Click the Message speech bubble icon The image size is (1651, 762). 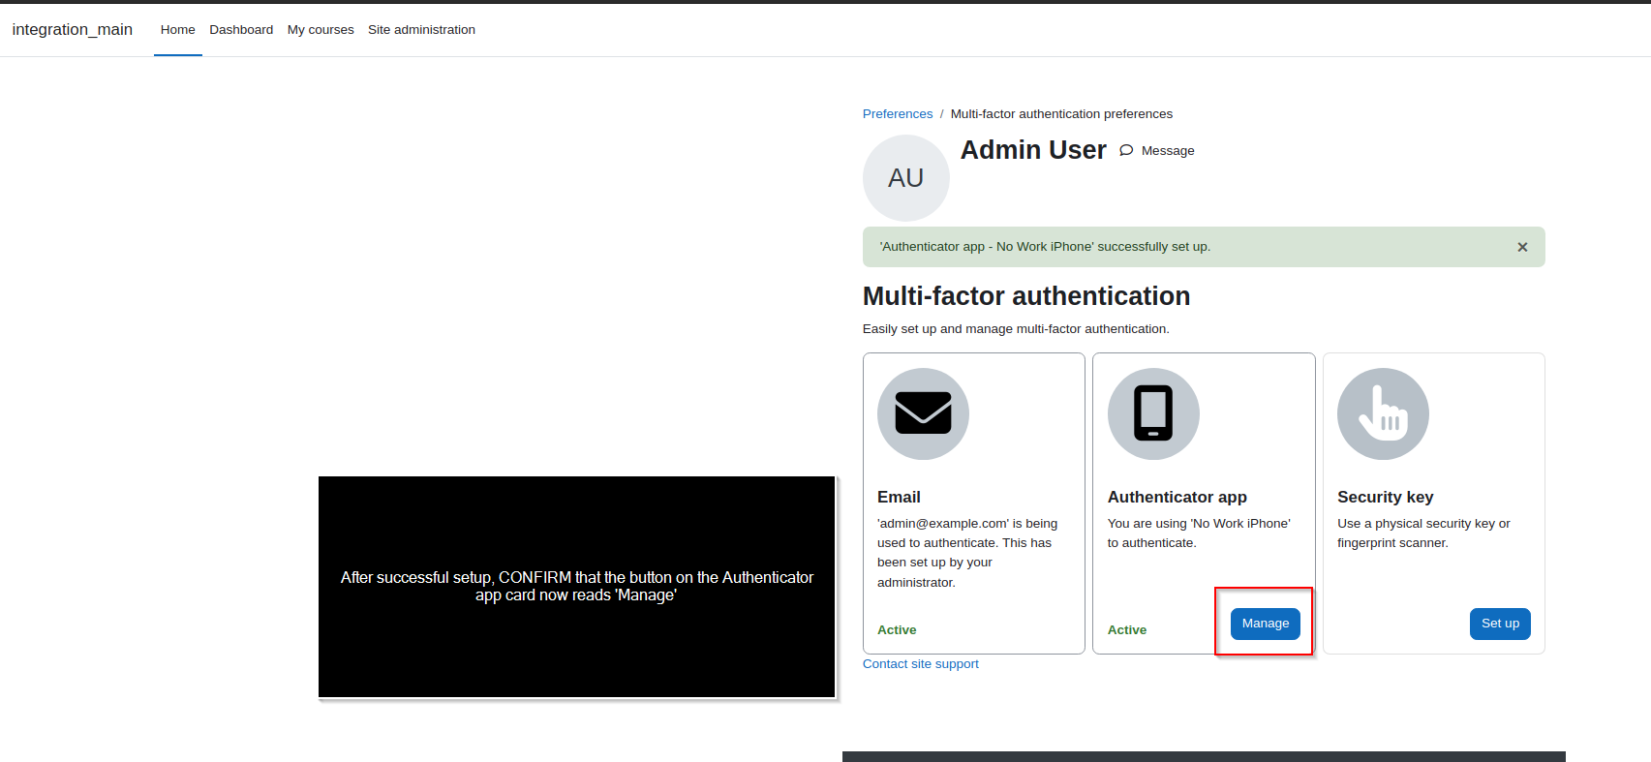[x=1126, y=150]
